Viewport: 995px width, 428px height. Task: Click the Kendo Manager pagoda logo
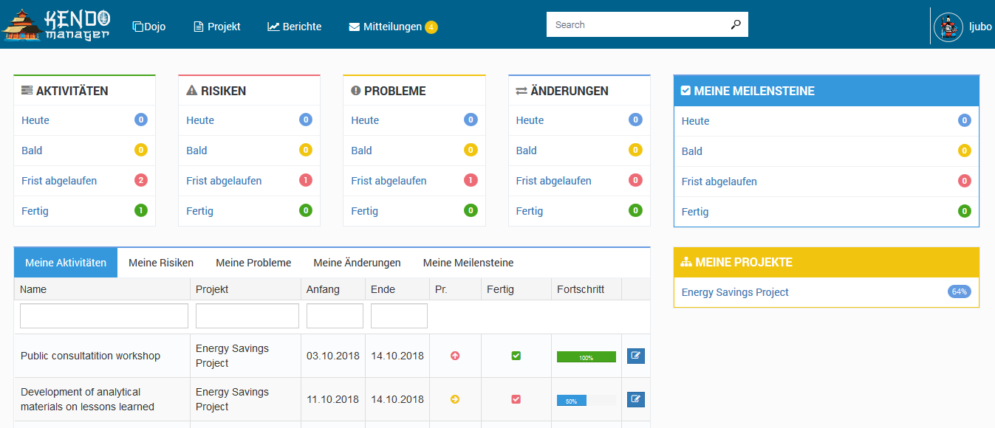click(21, 24)
